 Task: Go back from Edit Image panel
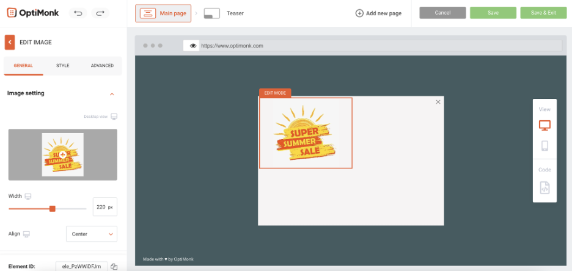point(10,42)
